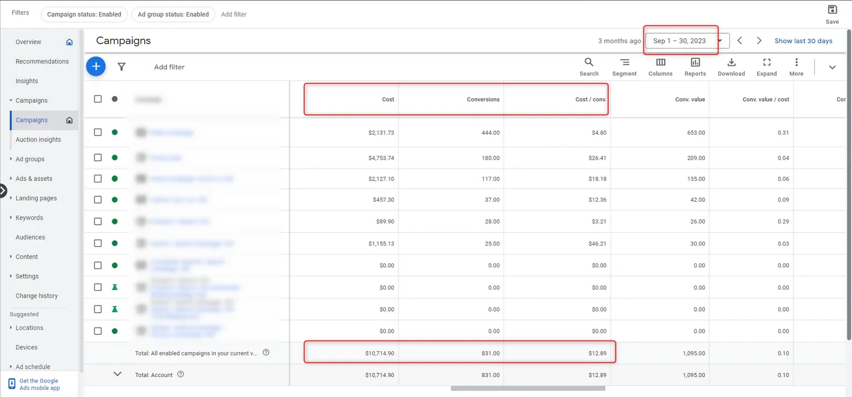Screen dimensions: 852x397
Task: Sort by the Cost / conv. column header
Action: [591, 99]
